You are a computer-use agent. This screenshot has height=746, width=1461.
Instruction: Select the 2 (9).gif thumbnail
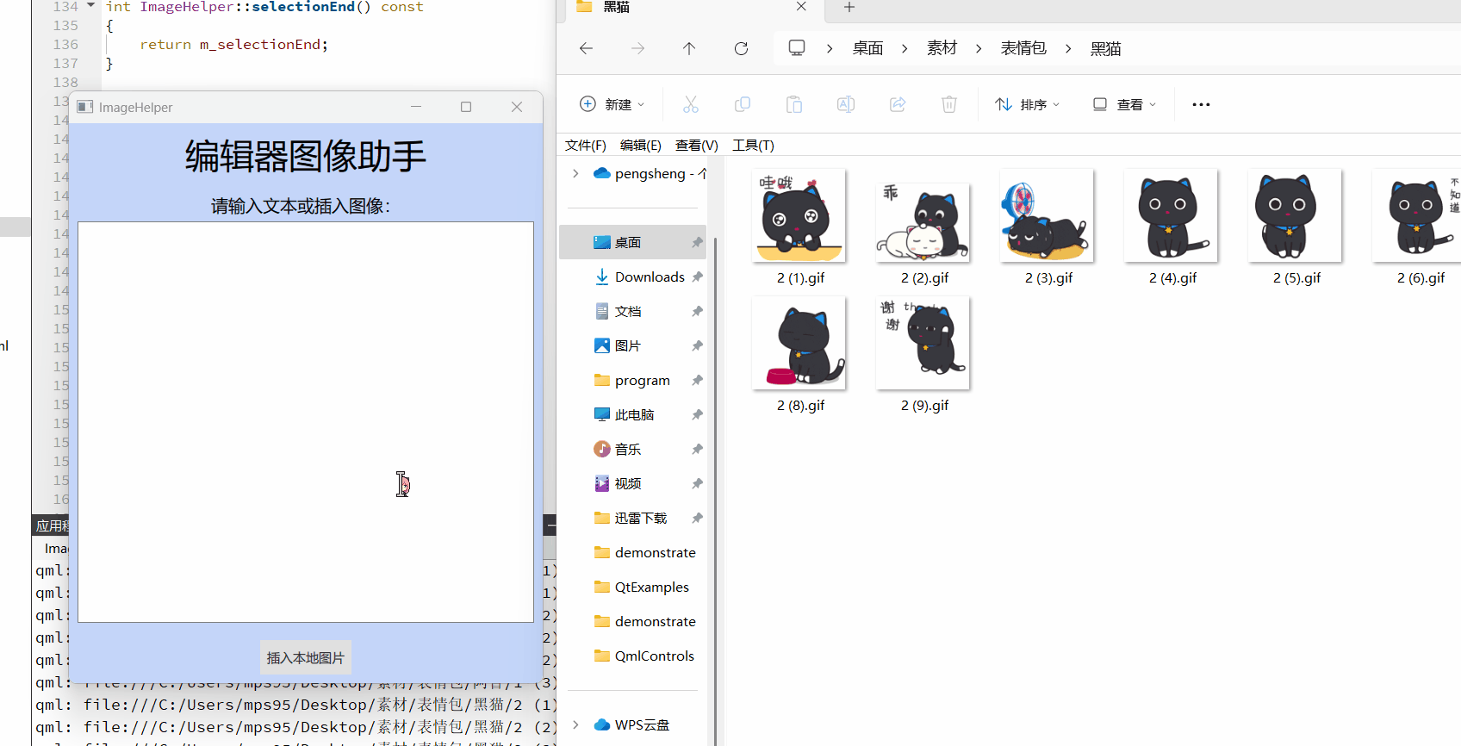[x=923, y=343]
